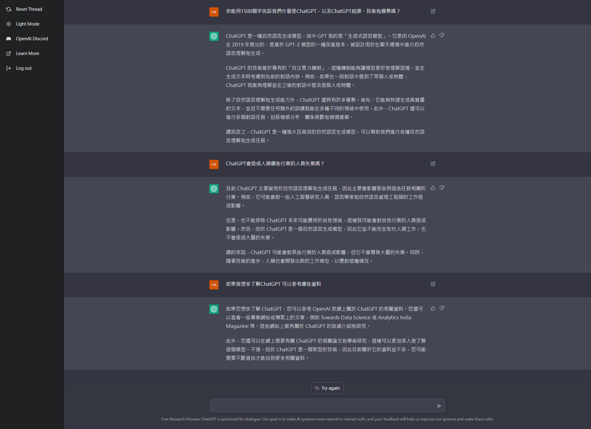591x429 pixels.
Task: Click the ChatGPT logo on first response
Action: coord(214,36)
